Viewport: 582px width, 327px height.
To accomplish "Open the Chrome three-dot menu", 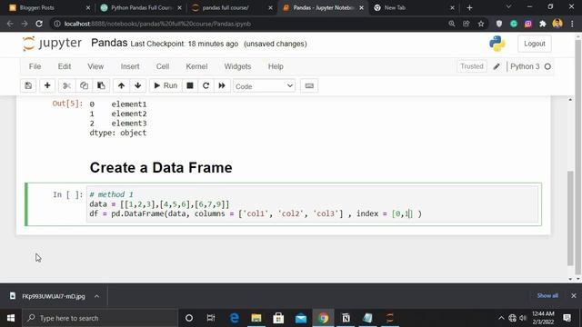I will pos(572,24).
